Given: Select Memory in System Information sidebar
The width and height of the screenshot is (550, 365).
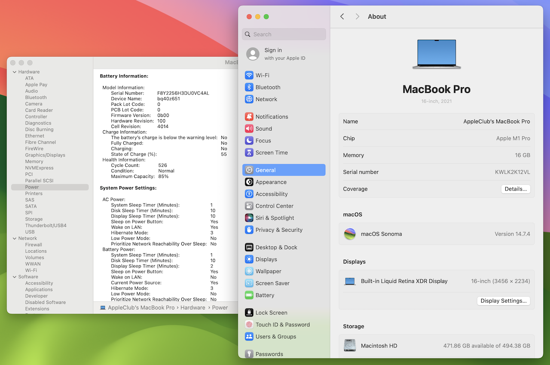Looking at the screenshot, I should click(x=34, y=161).
